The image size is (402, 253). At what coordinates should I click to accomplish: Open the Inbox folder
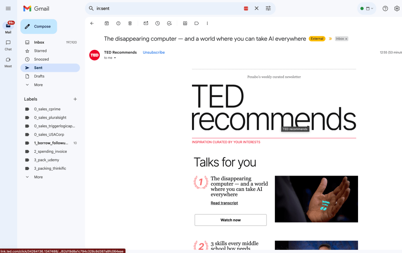point(50,42)
